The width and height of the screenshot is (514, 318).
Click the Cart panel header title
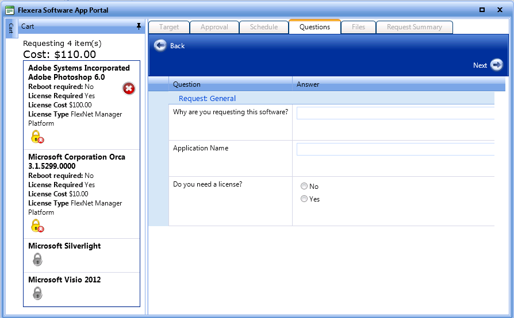(28, 26)
